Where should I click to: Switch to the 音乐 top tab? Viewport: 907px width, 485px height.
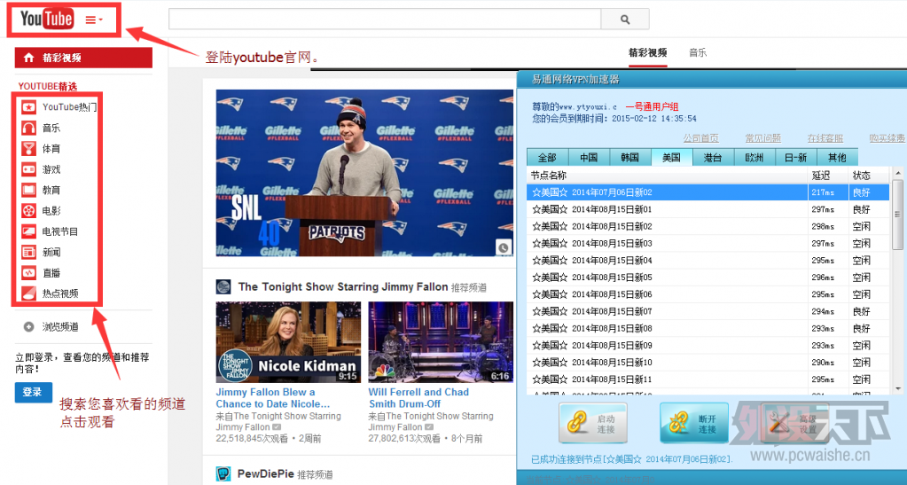pos(698,52)
